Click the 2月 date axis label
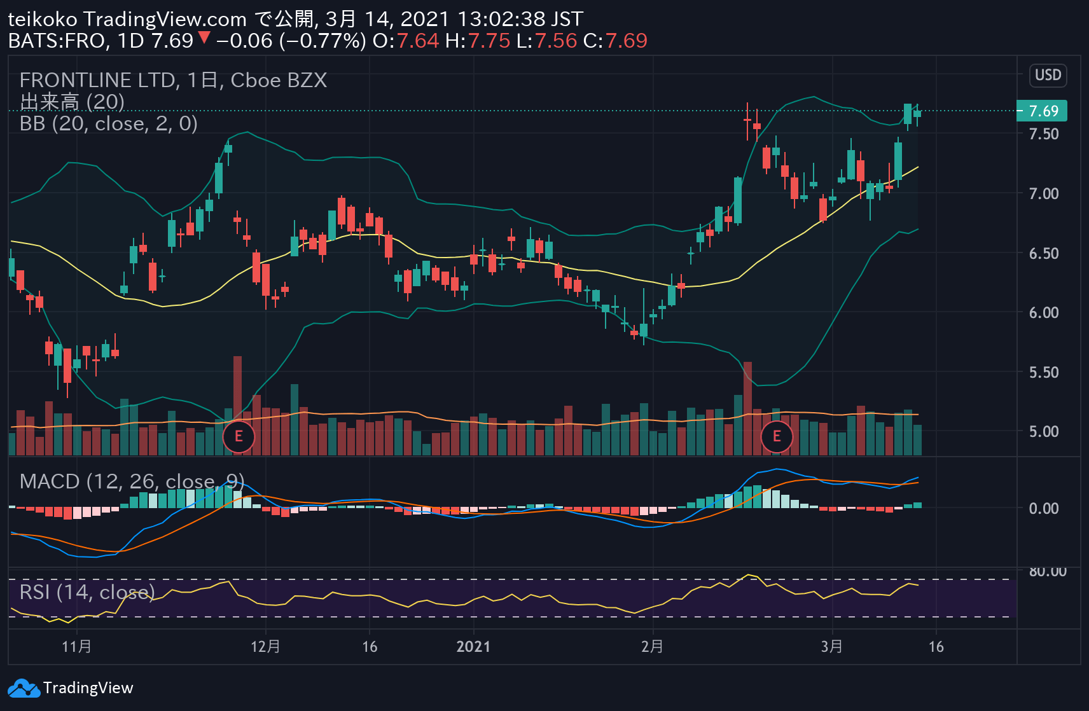The image size is (1089, 711). (653, 647)
